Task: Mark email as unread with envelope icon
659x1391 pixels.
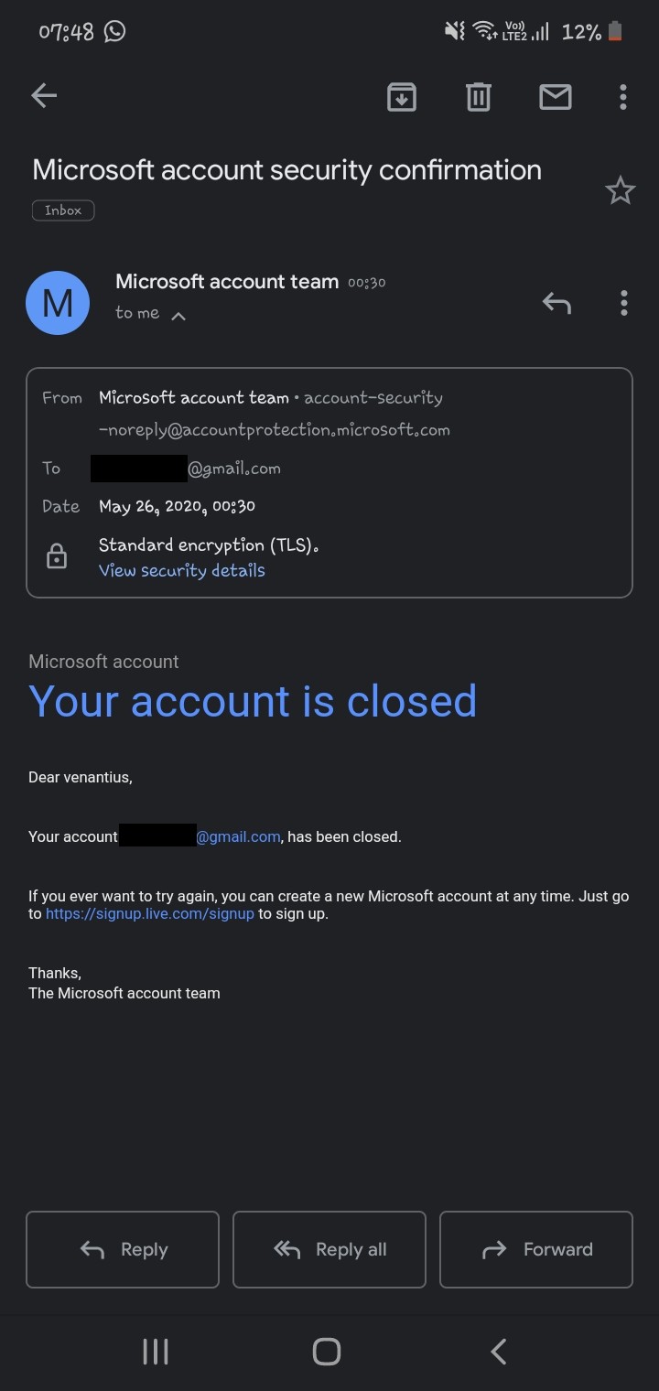Action: pyautogui.click(x=556, y=96)
